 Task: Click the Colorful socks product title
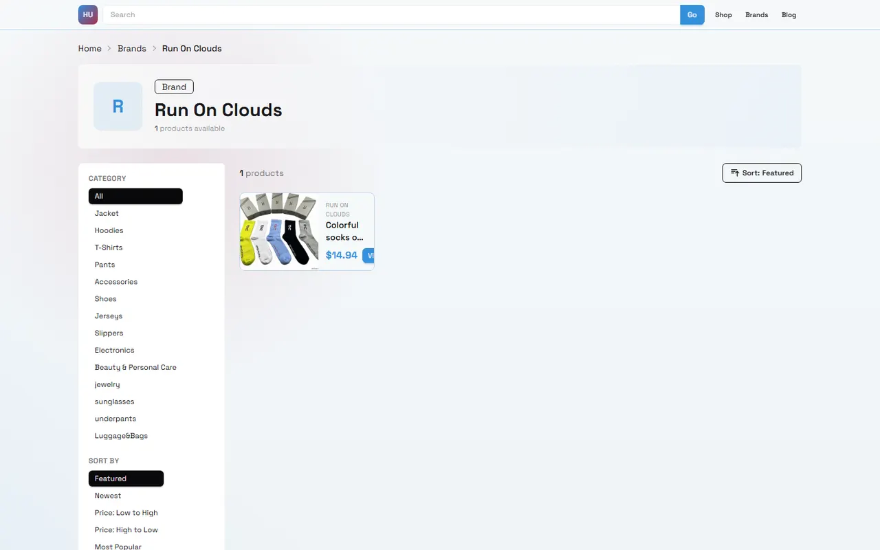coord(344,231)
